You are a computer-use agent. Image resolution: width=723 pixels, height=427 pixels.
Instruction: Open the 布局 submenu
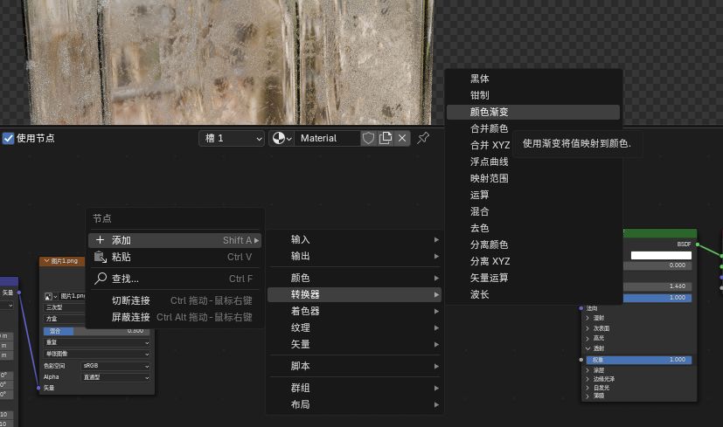(x=354, y=405)
